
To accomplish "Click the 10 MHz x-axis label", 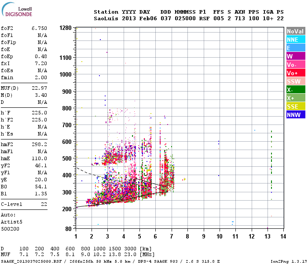I will click(x=220, y=236).
